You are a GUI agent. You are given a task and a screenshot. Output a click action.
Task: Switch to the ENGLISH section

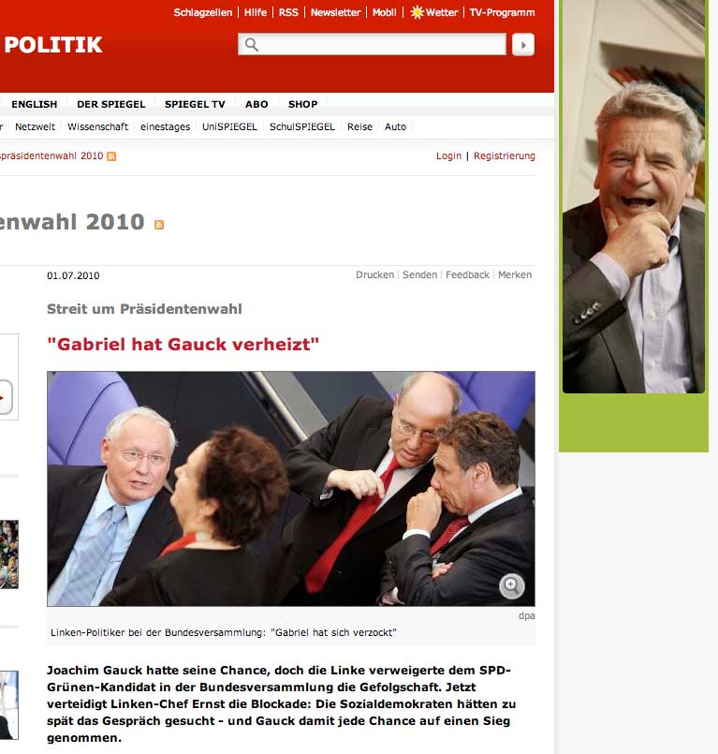34,104
